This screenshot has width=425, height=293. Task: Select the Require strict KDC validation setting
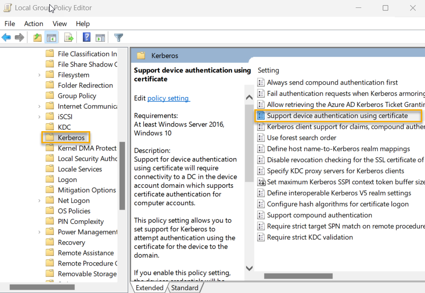point(311,237)
